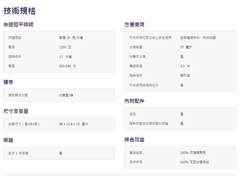Select the 快速熨平縐褶 section heading
The image size is (240, 176).
[x=18, y=25]
